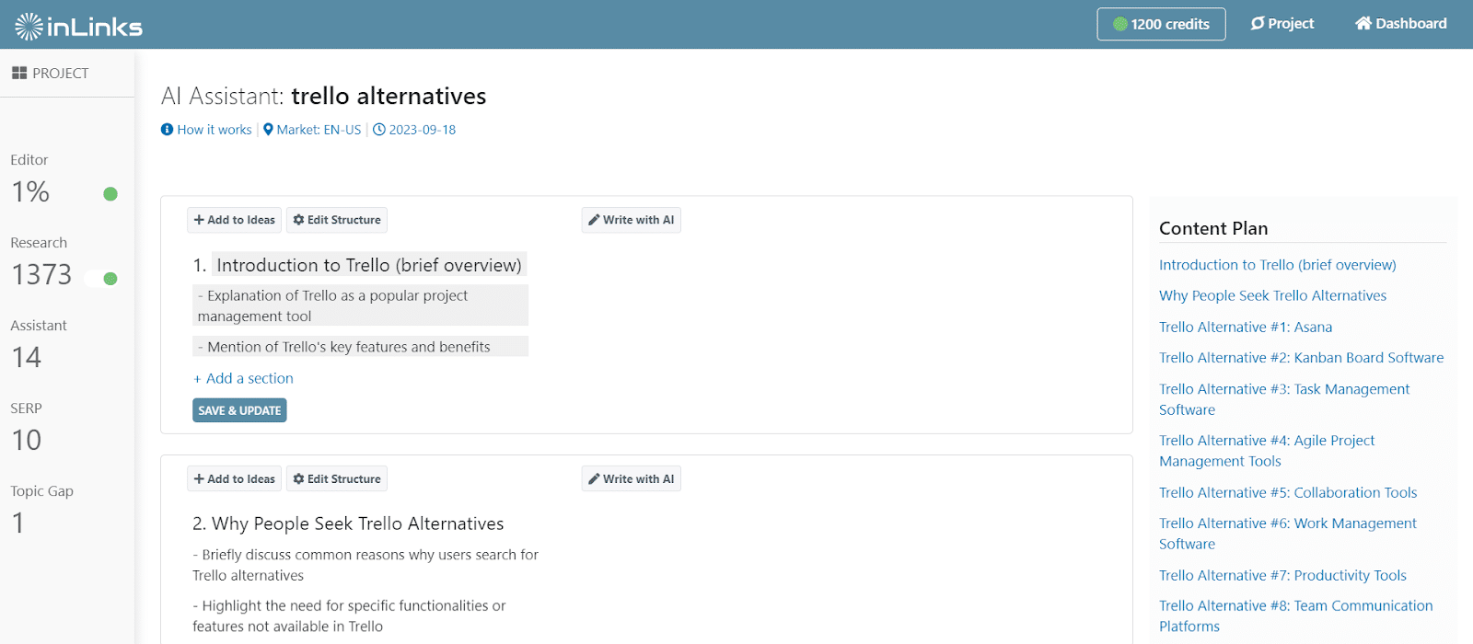
Task: Select the Research 1373 sidebar tab
Action: (x=41, y=262)
